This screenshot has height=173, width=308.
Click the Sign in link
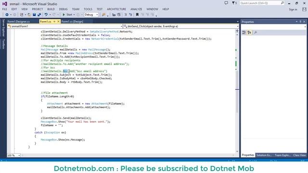point(293,10)
